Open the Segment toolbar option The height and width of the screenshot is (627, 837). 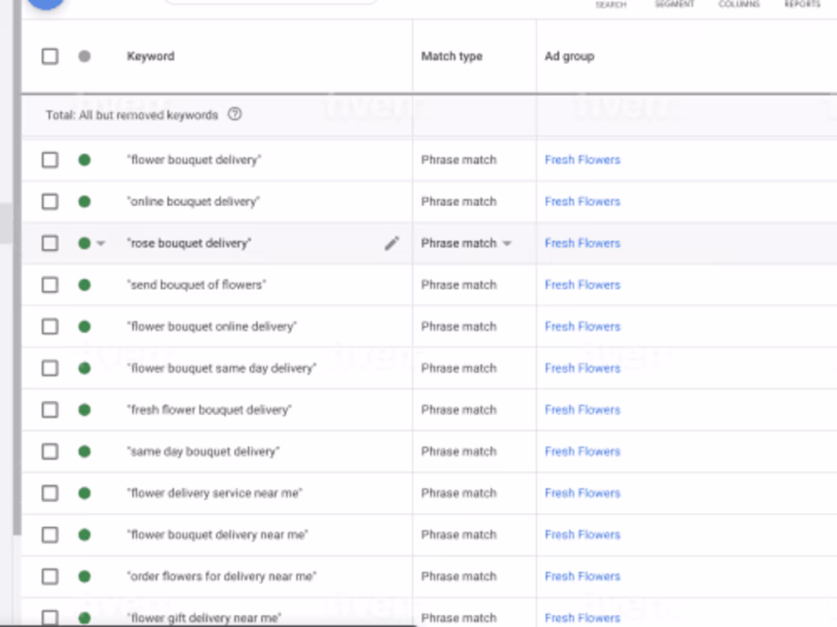click(674, 4)
